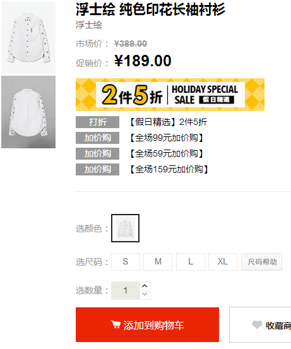
Task: Open the 尺码帮助 size guide
Action: point(261,262)
